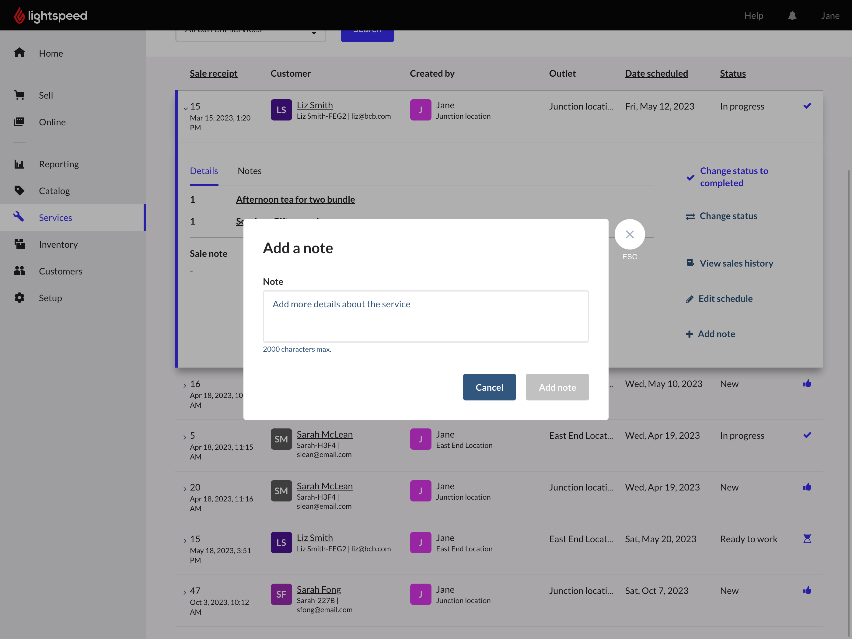Click the checkmark icon on first In progress row
The height and width of the screenshot is (639, 852).
(x=807, y=106)
